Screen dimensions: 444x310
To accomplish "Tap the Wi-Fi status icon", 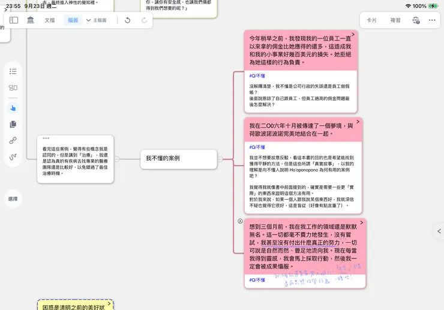I will point(408,6).
